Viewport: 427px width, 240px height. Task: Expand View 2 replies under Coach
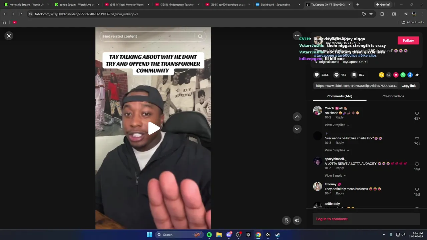click(x=337, y=125)
